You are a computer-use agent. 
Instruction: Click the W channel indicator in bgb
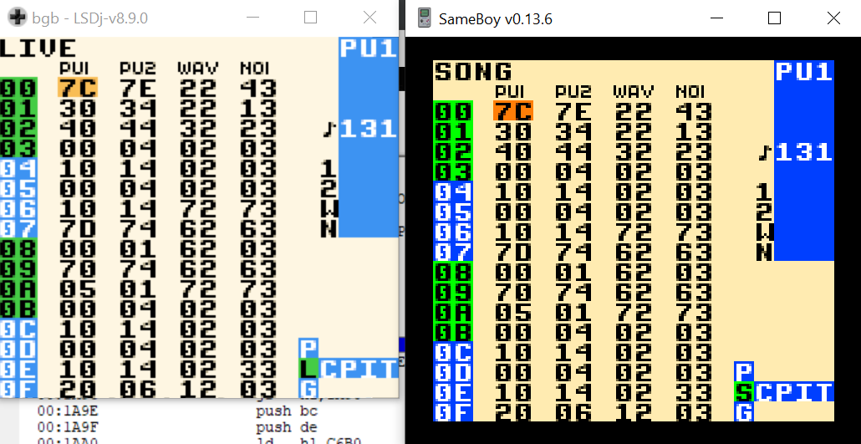pos(329,208)
